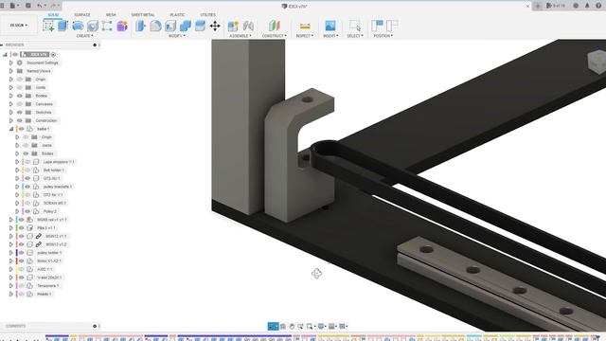606x341 pixels.
Task: Select the Extrude tool
Action: click(x=63, y=26)
